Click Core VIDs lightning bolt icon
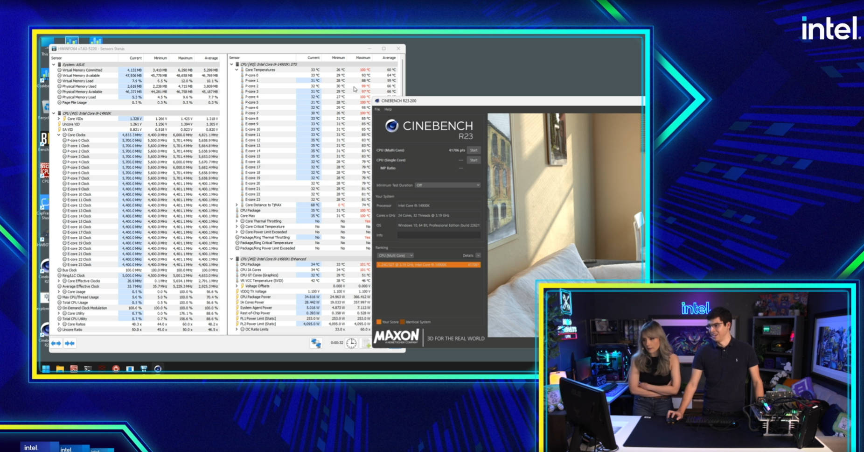 [64, 119]
